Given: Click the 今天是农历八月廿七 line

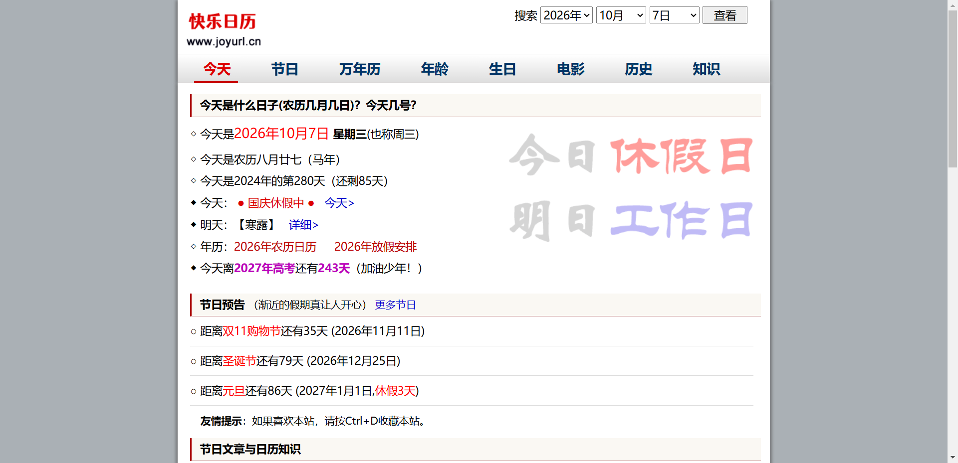Looking at the screenshot, I should [270, 159].
